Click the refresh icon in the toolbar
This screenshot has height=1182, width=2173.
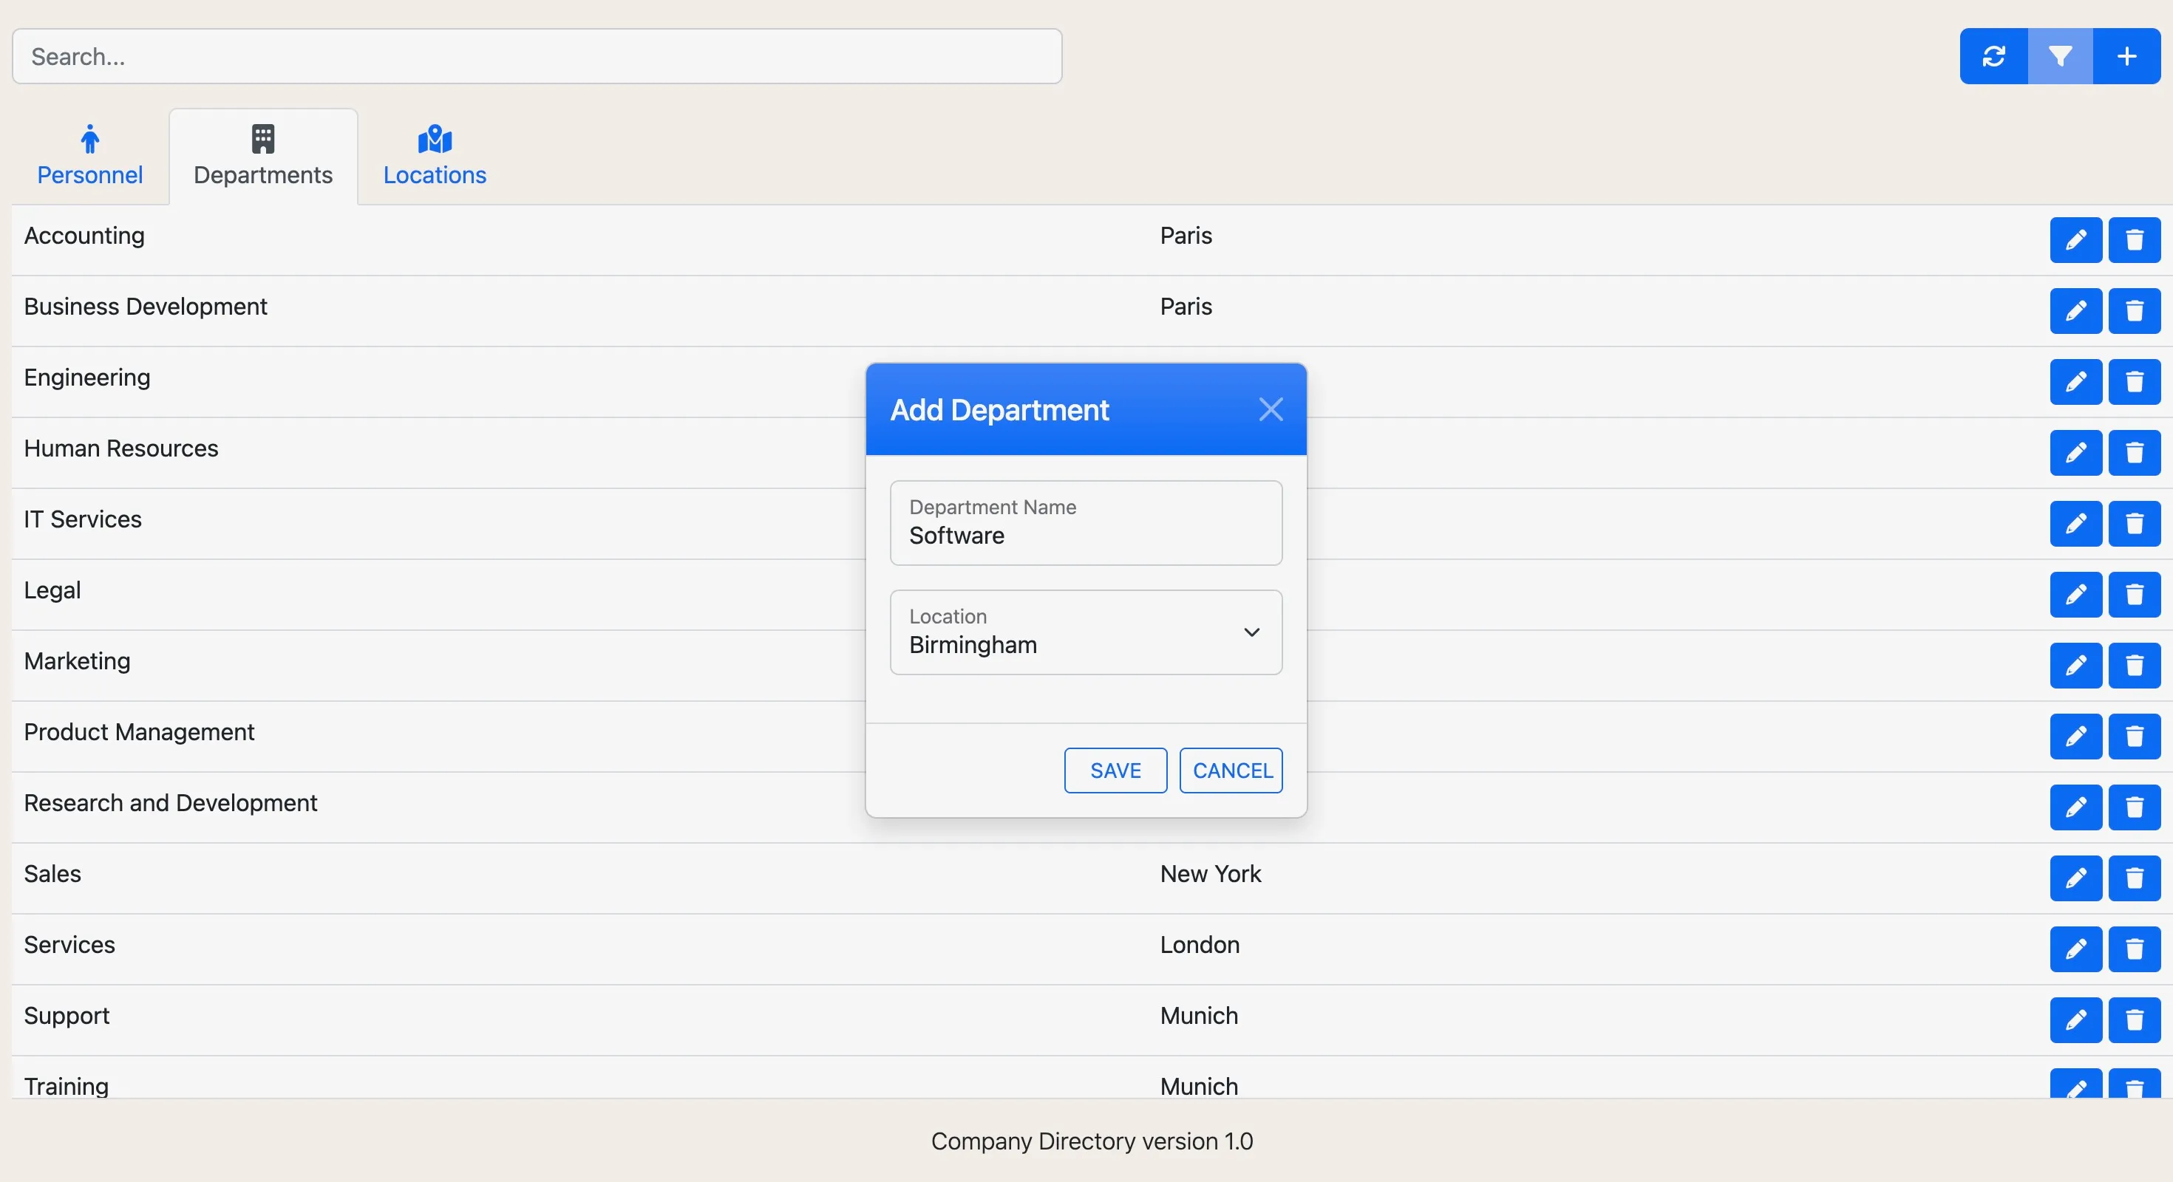click(1993, 55)
